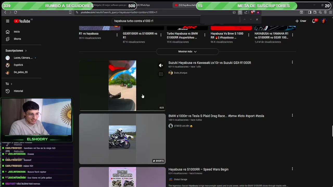Open the account avatar menu

coord(324,21)
